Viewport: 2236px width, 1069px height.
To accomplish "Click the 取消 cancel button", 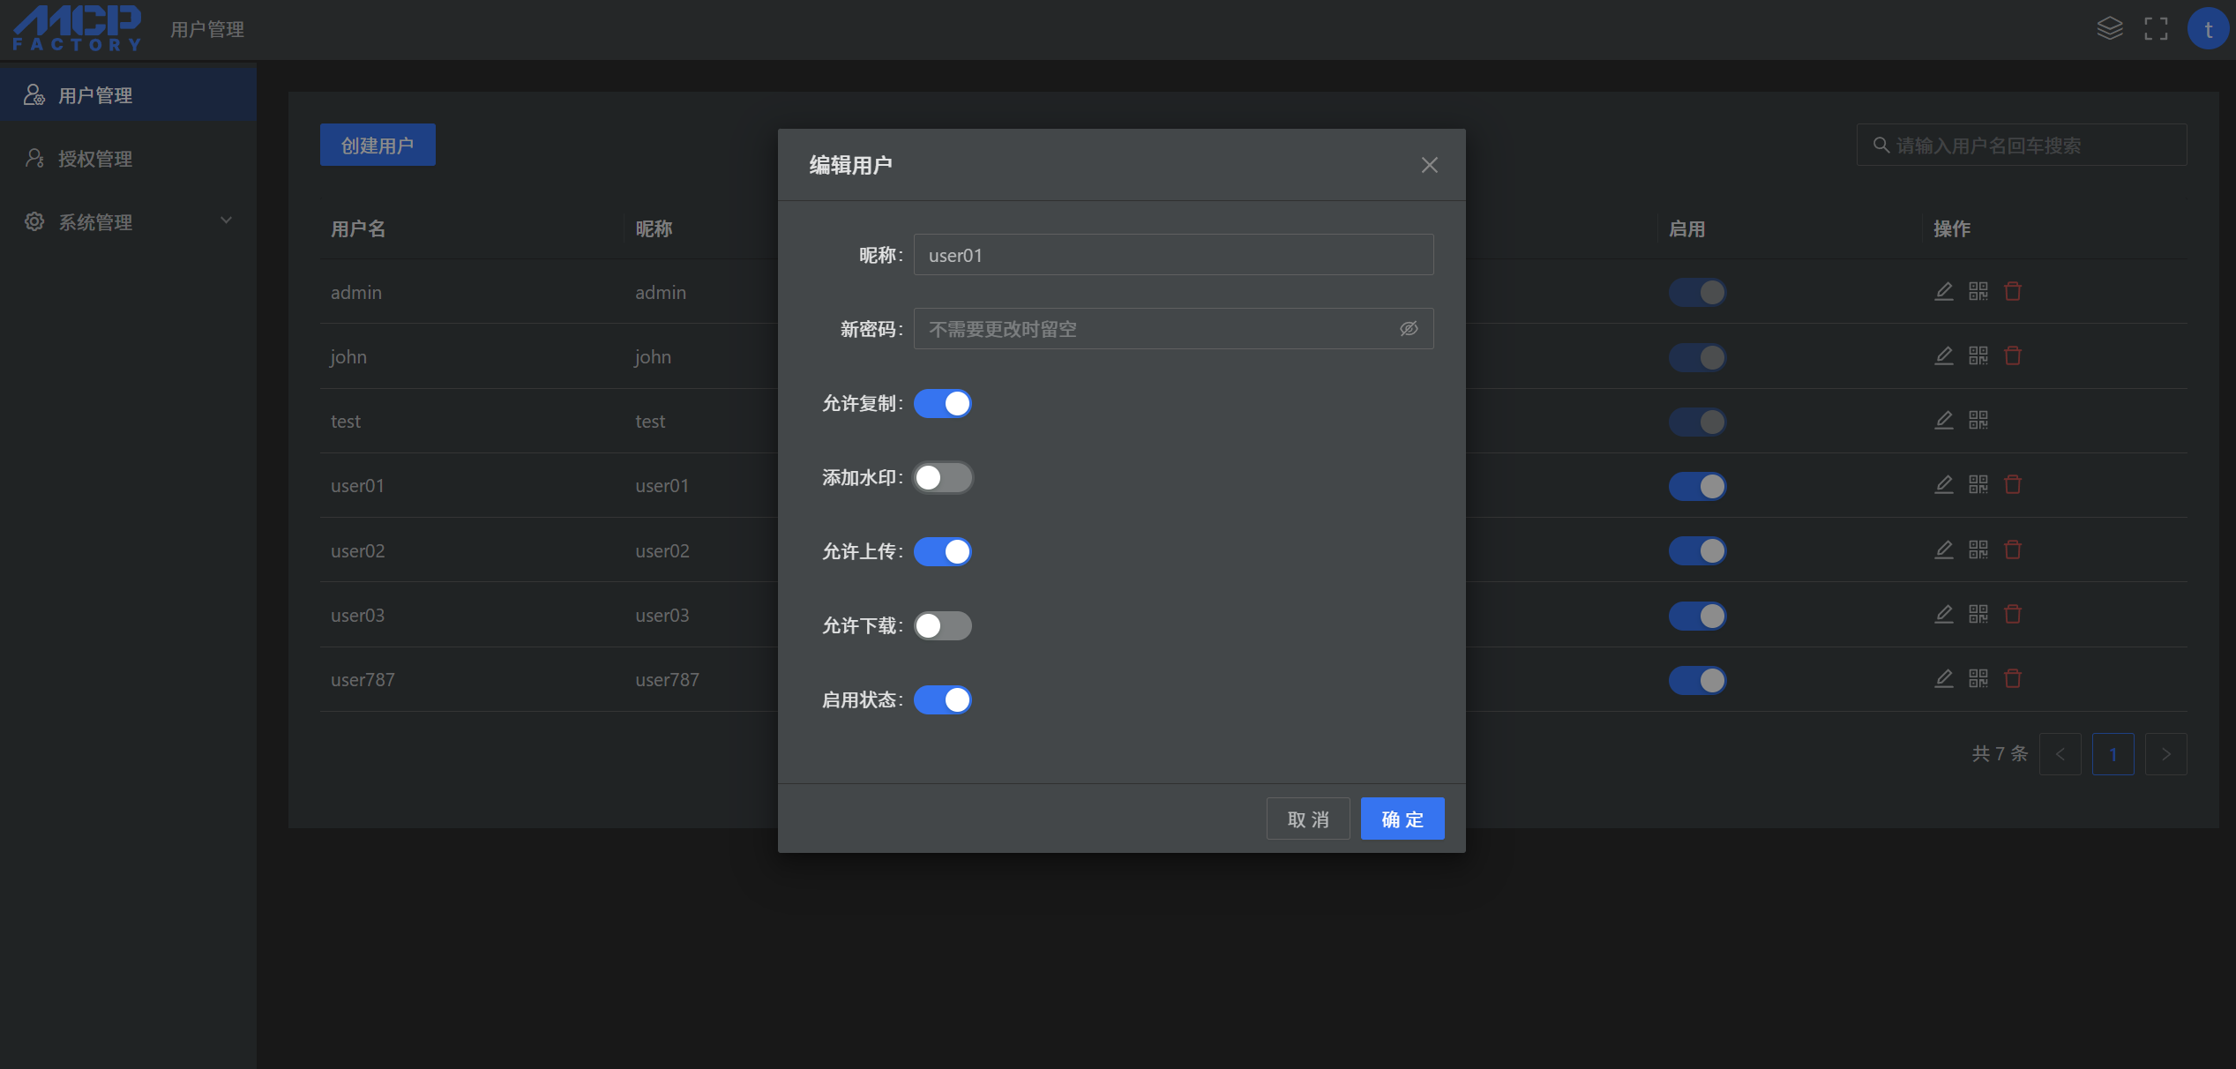I will pos(1307,819).
